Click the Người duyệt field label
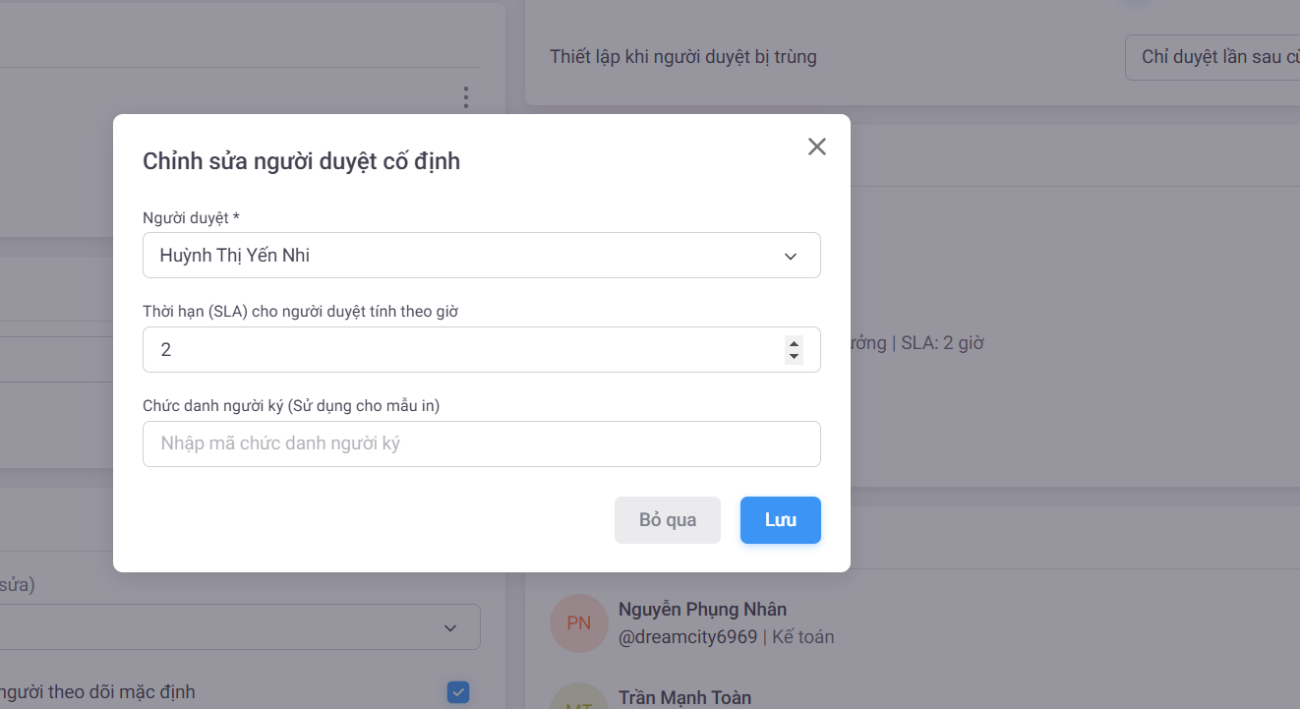 click(x=191, y=217)
